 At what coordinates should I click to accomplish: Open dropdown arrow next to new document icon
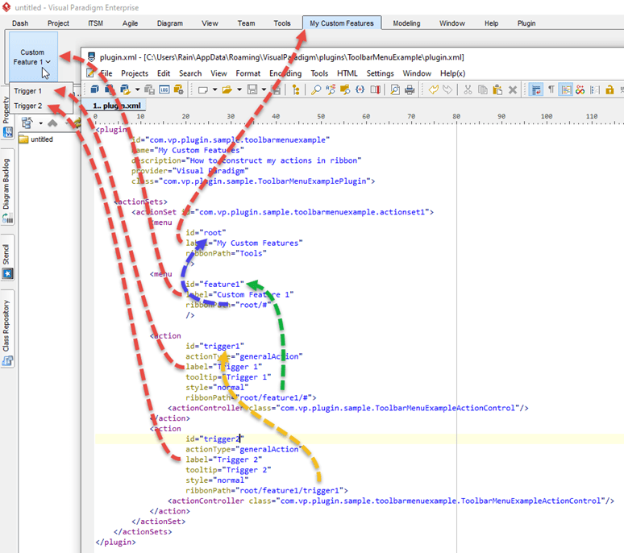pyautogui.click(x=215, y=89)
